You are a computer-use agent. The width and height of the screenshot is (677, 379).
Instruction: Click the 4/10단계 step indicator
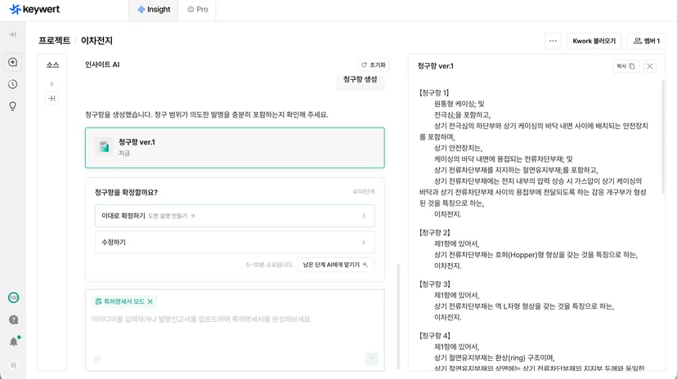(364, 191)
